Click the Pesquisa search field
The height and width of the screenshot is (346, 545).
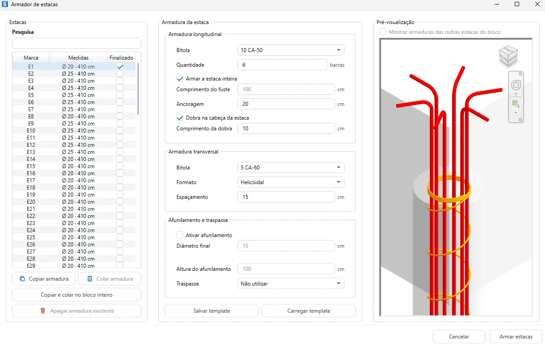tap(77, 44)
